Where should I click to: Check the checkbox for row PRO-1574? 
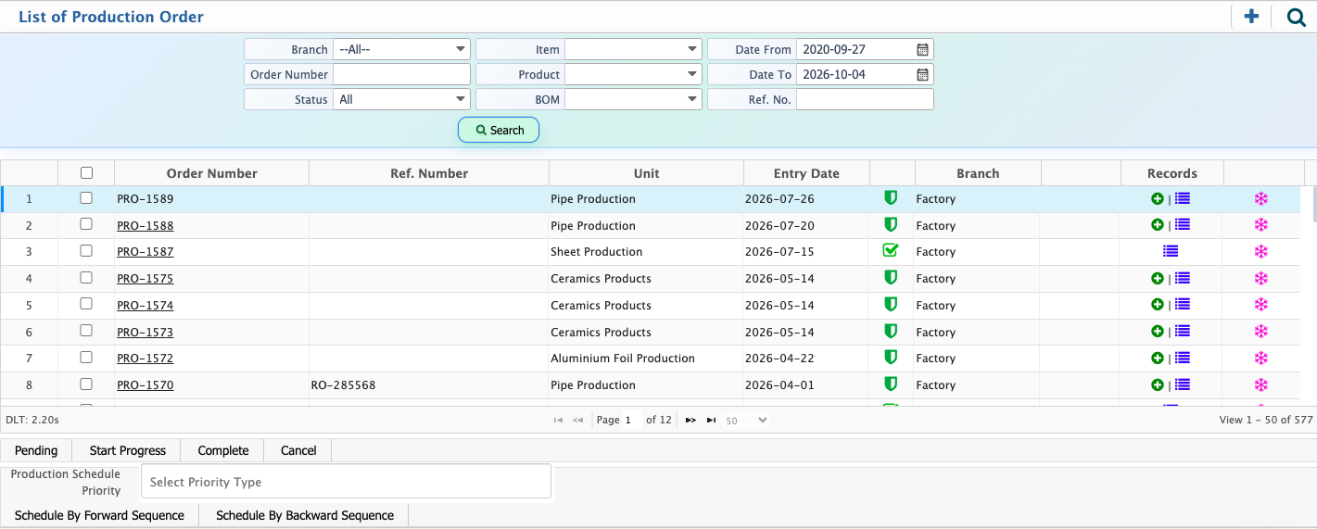[86, 304]
